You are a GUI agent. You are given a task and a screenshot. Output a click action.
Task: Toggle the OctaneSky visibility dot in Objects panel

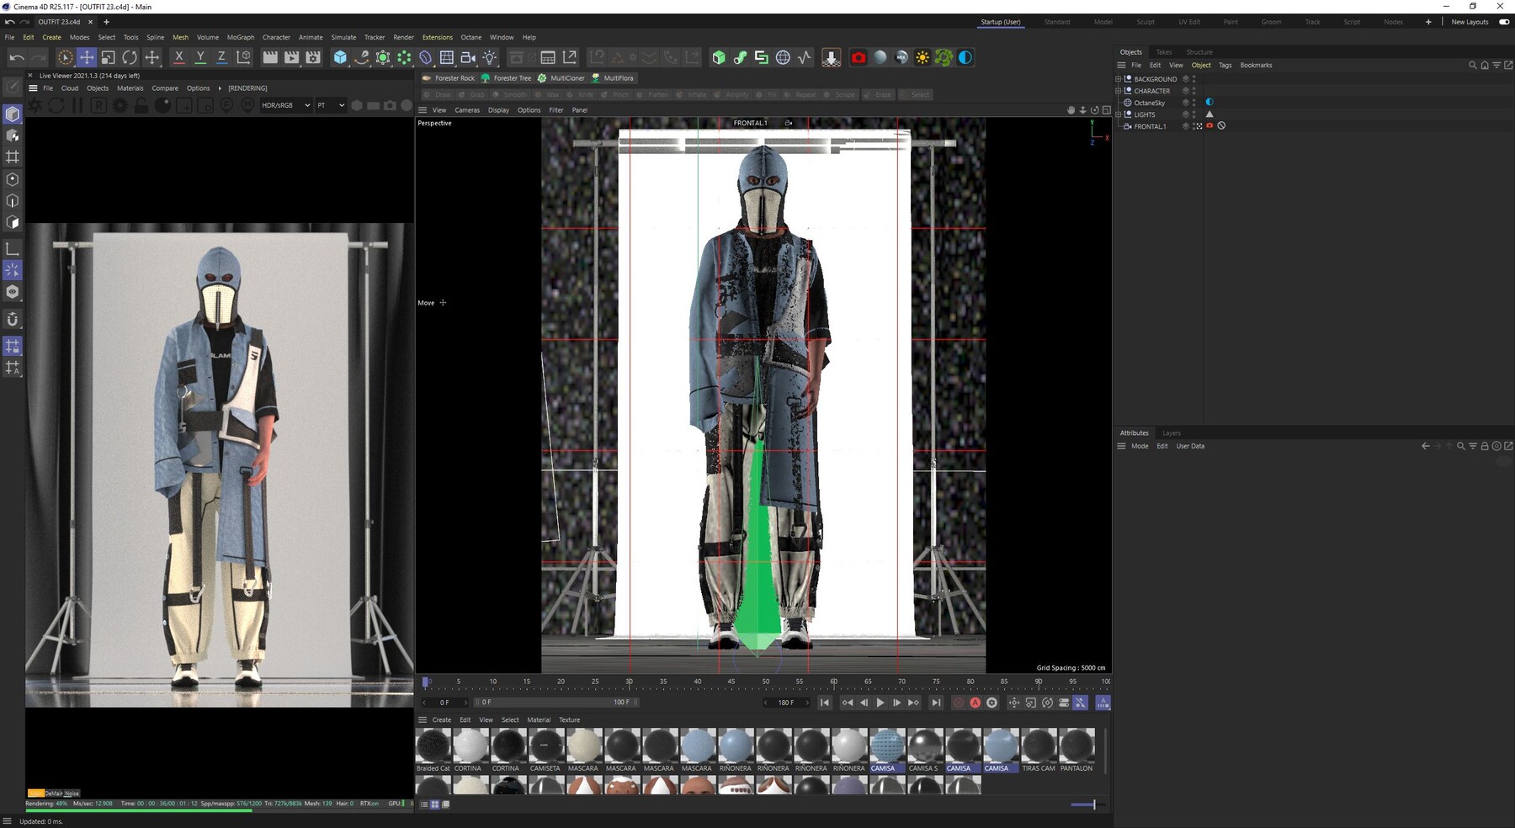[1193, 100]
